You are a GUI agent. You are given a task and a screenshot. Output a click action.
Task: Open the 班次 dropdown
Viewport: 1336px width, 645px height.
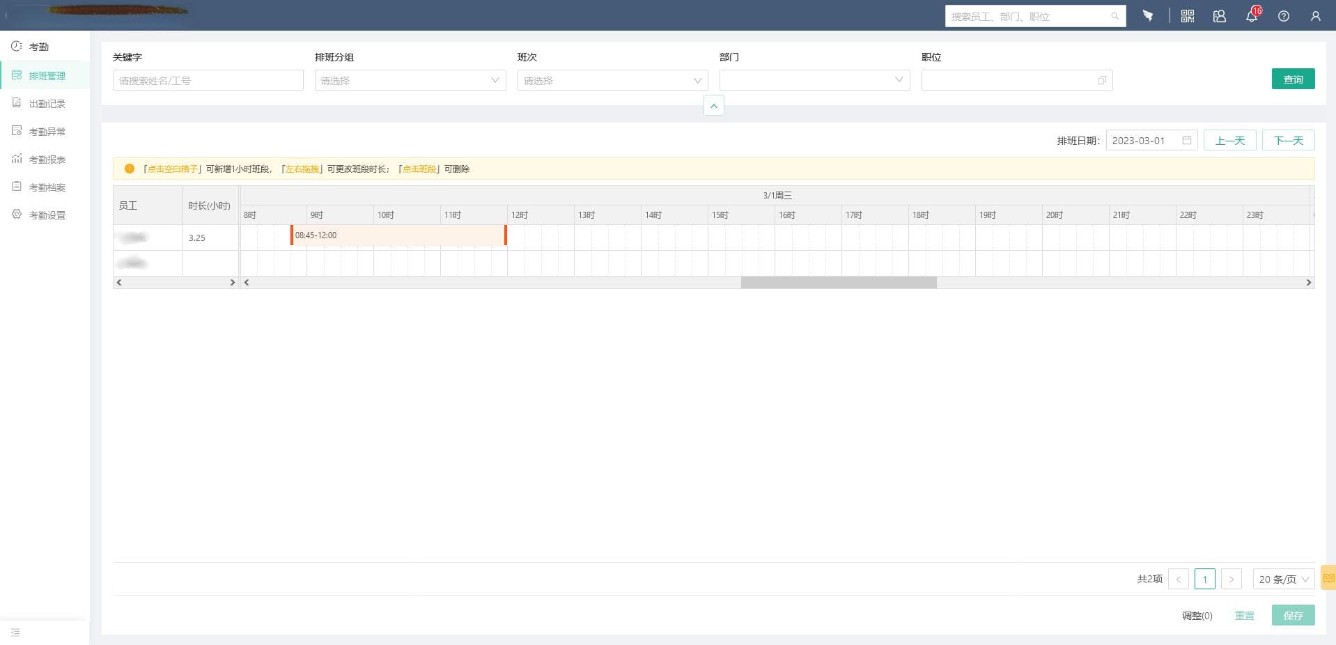(612, 80)
